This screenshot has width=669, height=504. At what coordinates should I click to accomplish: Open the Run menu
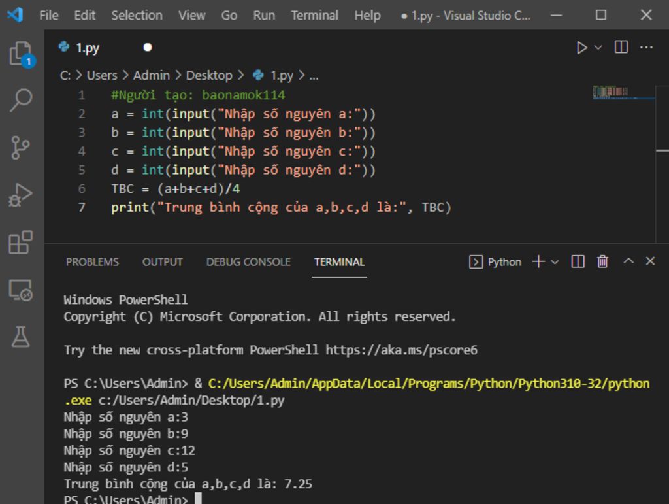[x=264, y=16]
